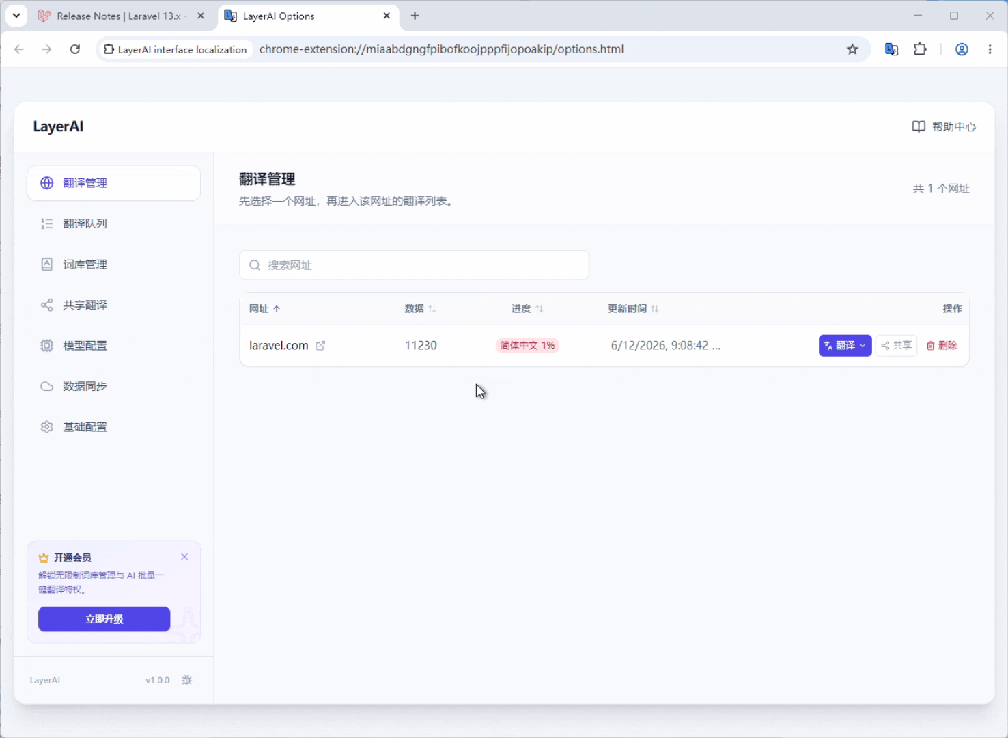Go forward in browser history
The width and height of the screenshot is (1008, 738).
46,49
